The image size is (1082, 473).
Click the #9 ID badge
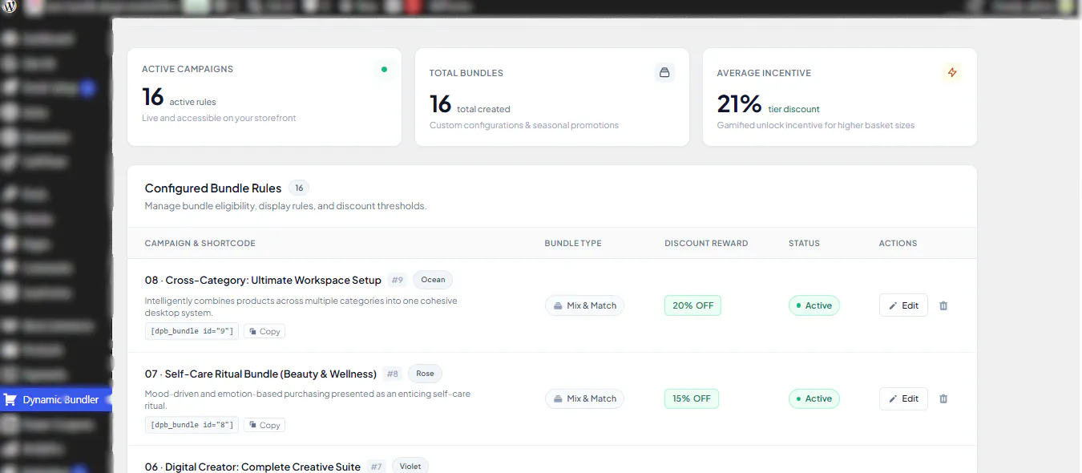[x=398, y=281]
